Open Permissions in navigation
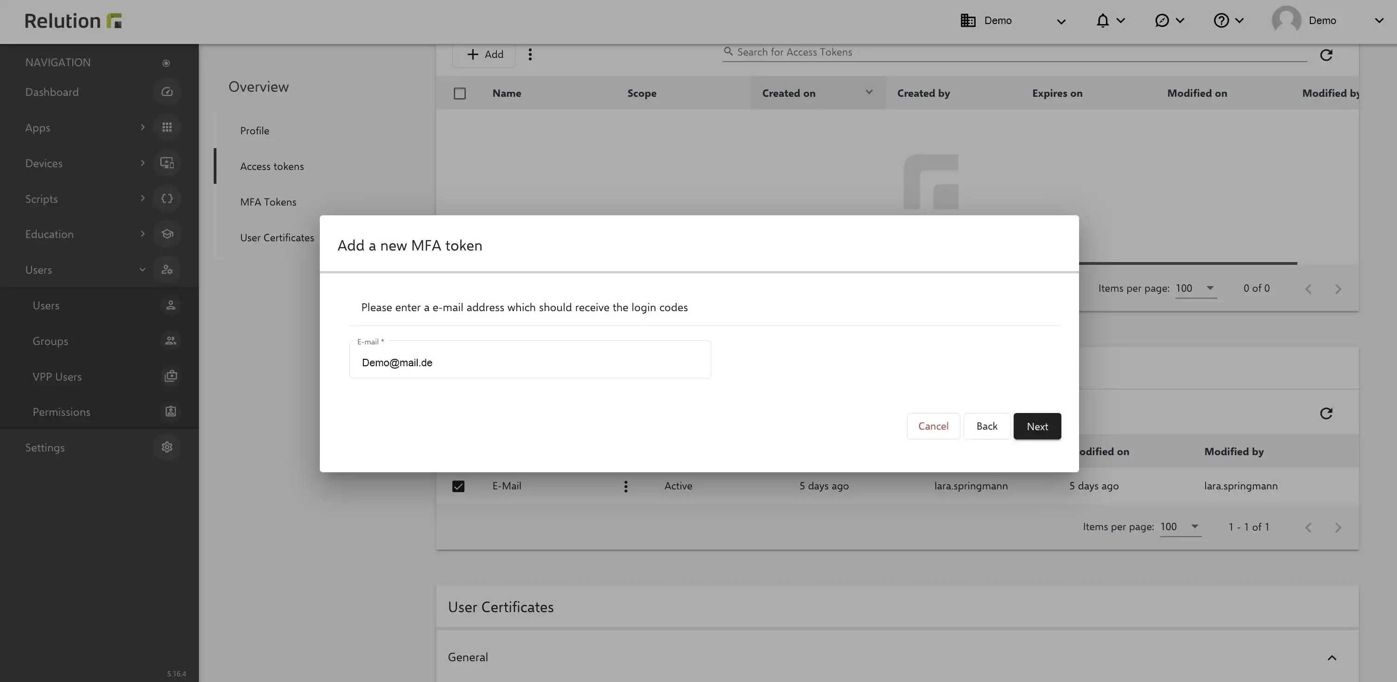Screen dimensions: 1397x682 (61, 412)
